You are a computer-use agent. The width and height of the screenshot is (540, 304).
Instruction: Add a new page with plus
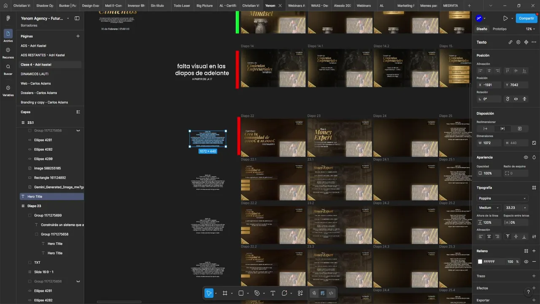78,36
